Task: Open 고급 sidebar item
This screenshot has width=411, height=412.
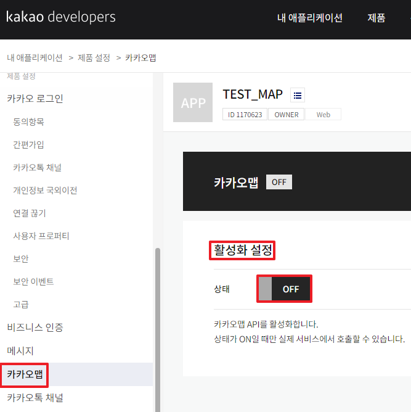Action: click(x=21, y=305)
